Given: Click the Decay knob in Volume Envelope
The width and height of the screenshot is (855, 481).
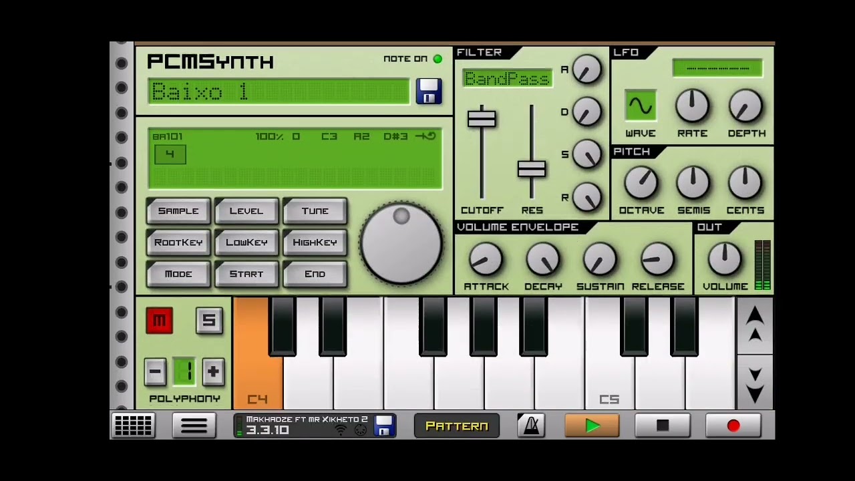Looking at the screenshot, I should 543,259.
